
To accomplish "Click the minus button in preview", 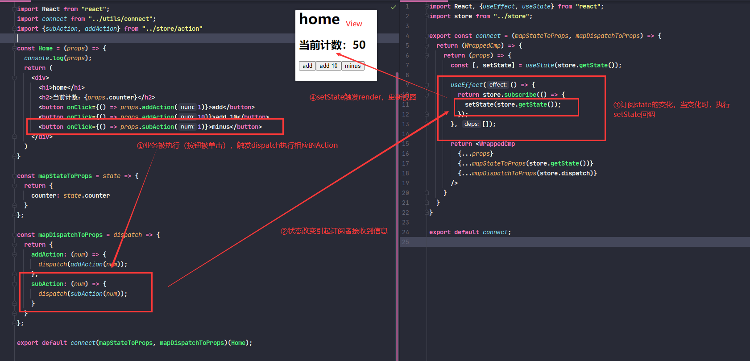I will point(352,66).
